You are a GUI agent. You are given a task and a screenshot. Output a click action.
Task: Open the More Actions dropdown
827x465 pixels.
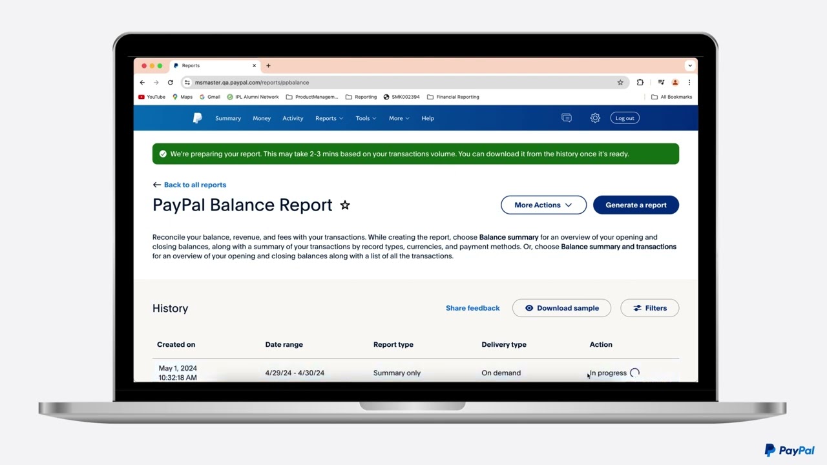(543, 205)
